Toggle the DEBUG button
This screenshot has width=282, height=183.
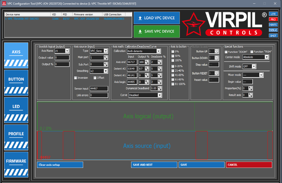coord(273,30)
